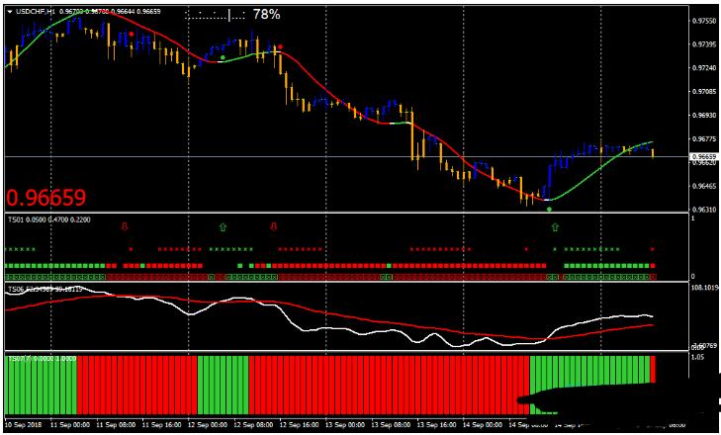The width and height of the screenshot is (721, 435).
Task: Click the 13 Sep 08:00 time label
Action: [391, 424]
